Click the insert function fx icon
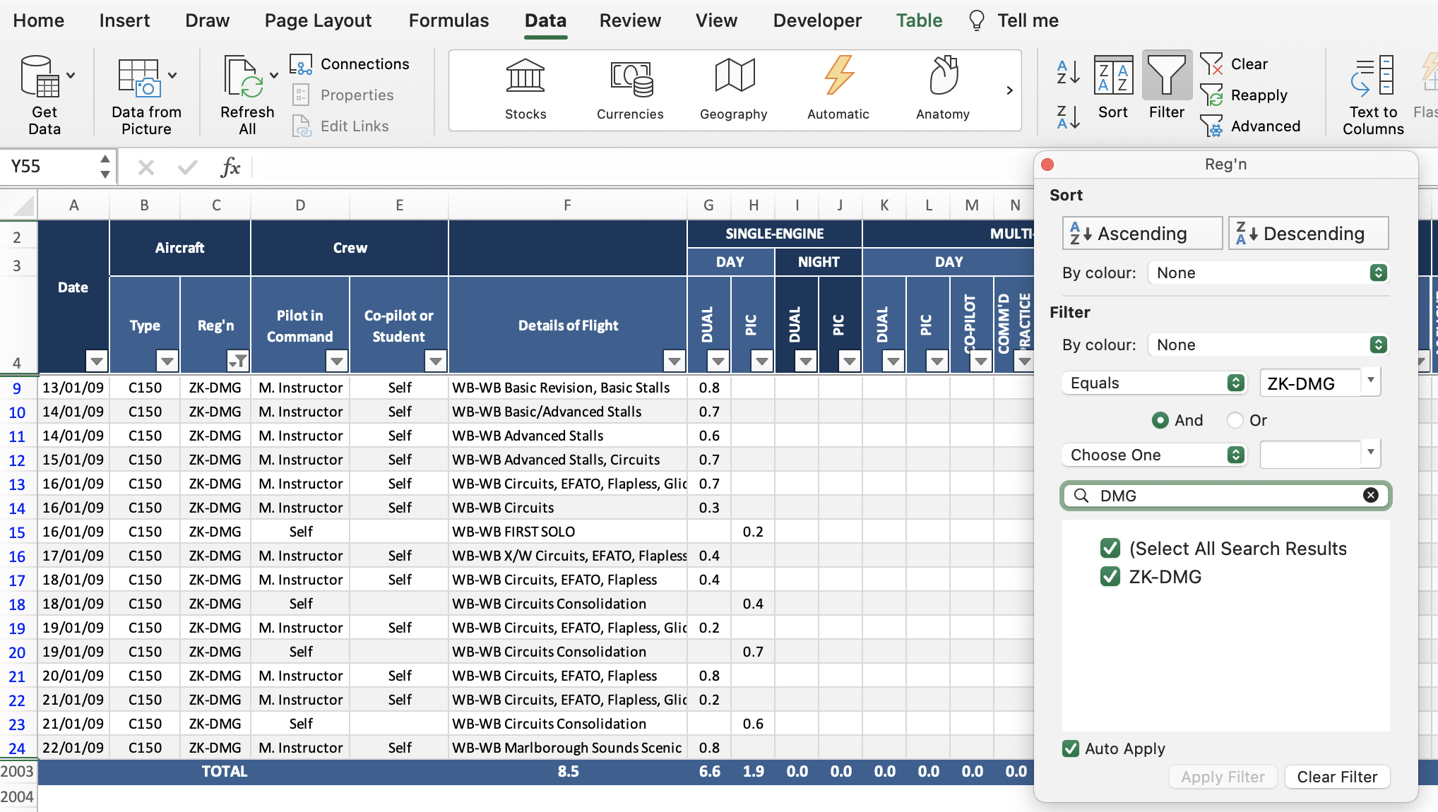 pos(230,167)
